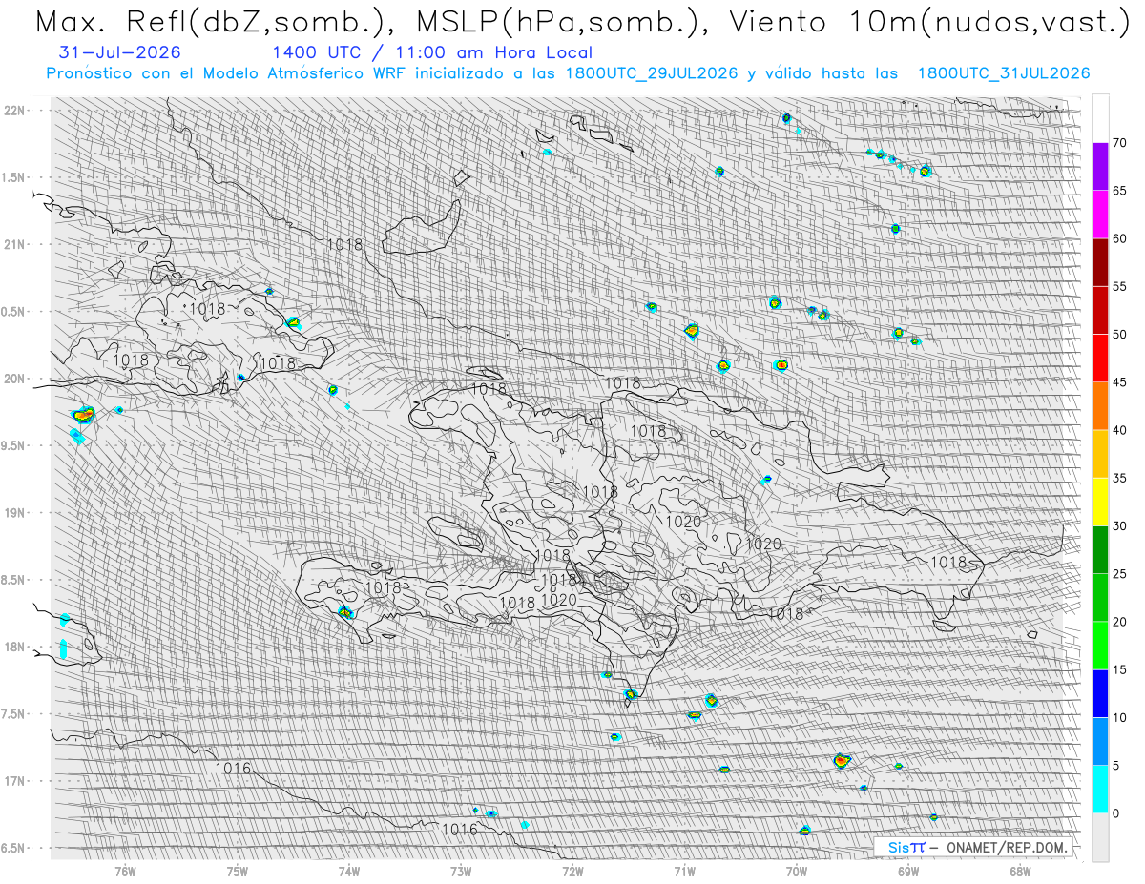Select the "22N" latitude label

coord(15,111)
